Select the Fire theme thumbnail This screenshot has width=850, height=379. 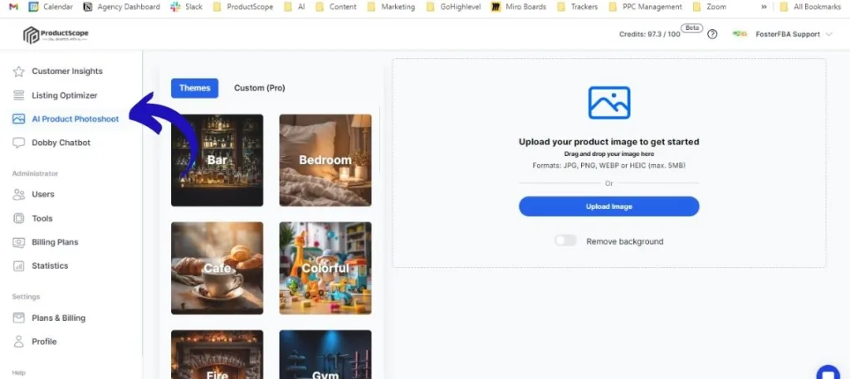click(x=217, y=355)
